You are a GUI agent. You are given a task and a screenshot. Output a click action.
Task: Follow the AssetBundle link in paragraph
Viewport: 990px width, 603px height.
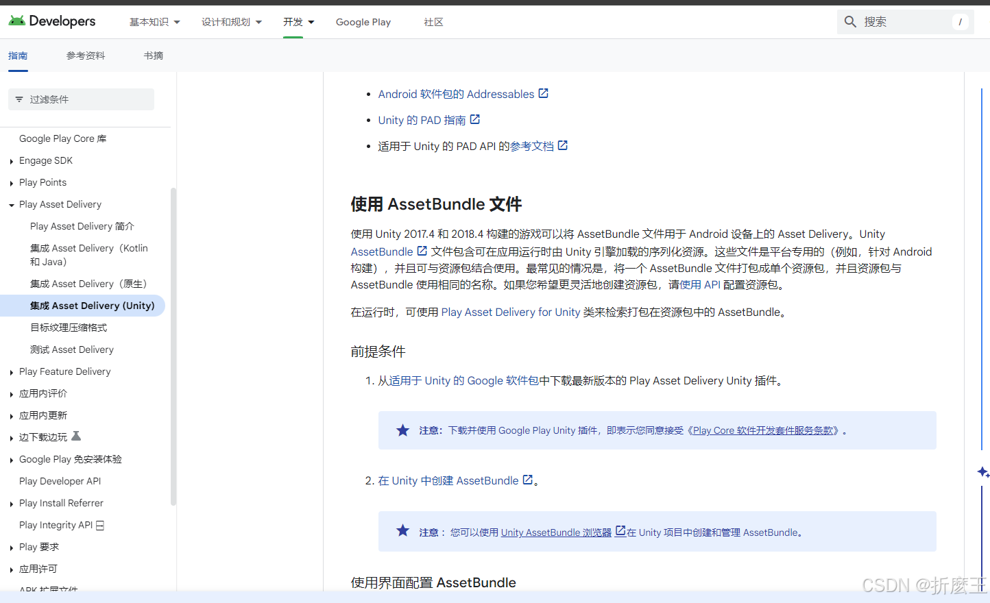coord(382,251)
